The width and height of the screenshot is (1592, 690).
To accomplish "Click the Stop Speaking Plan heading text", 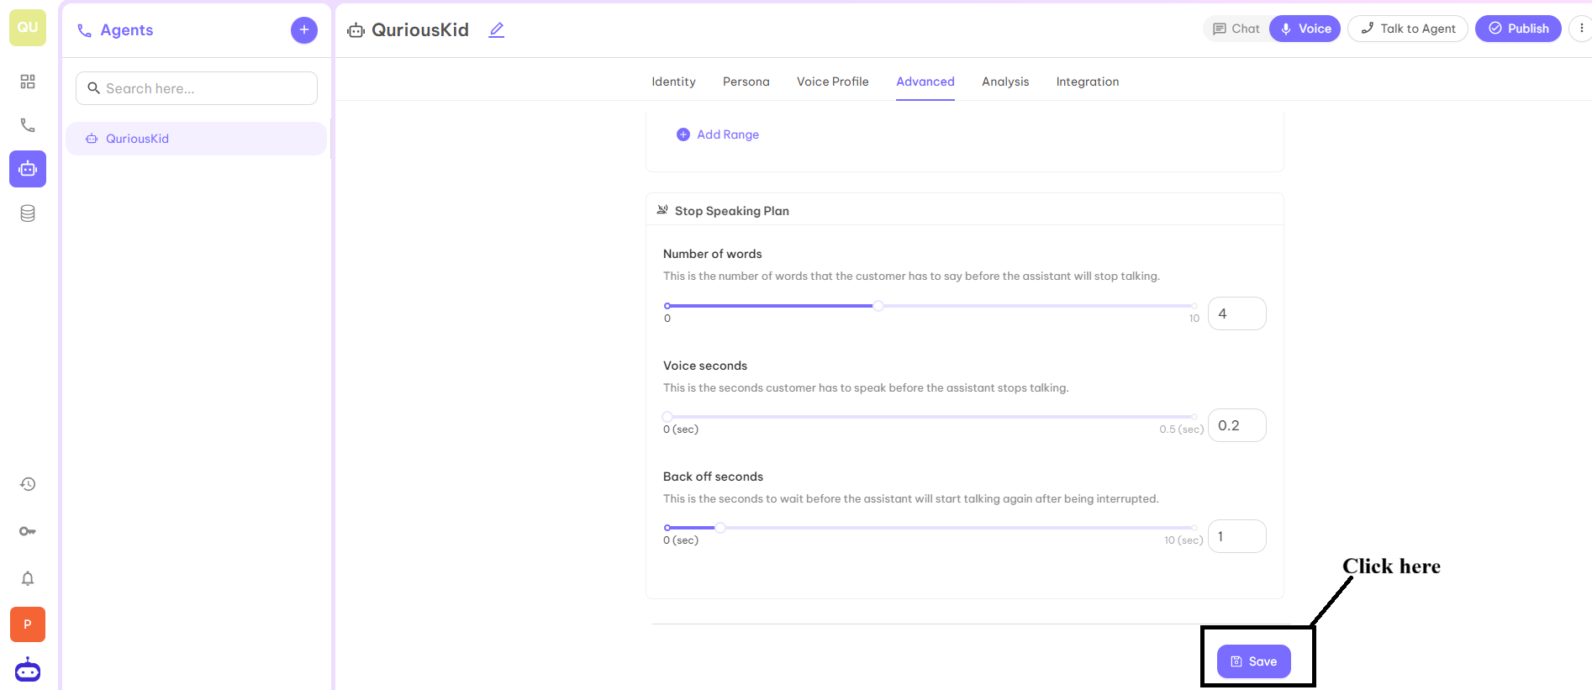I will (x=732, y=211).
